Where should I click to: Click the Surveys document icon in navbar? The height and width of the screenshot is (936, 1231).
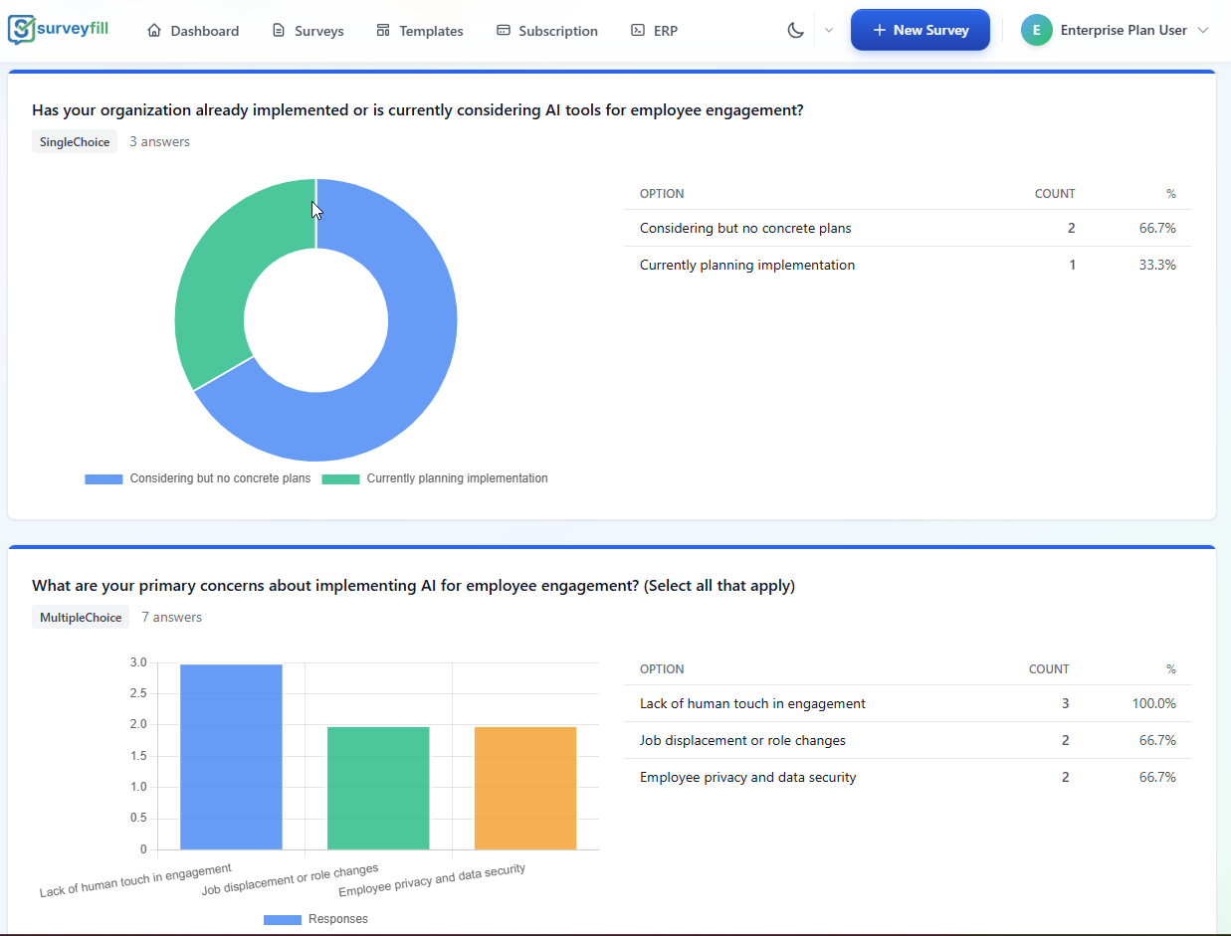click(x=278, y=30)
